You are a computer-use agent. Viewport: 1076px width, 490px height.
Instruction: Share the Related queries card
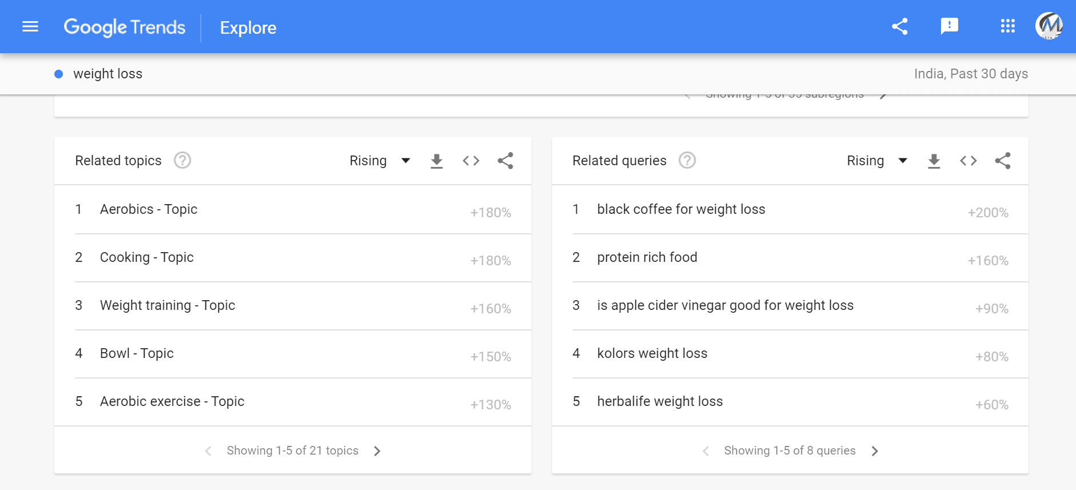point(1002,161)
